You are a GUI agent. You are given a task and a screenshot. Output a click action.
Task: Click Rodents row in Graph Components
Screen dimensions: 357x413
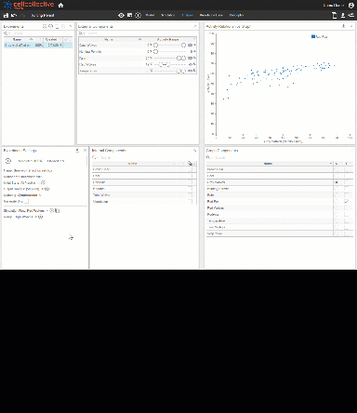click(x=280, y=214)
